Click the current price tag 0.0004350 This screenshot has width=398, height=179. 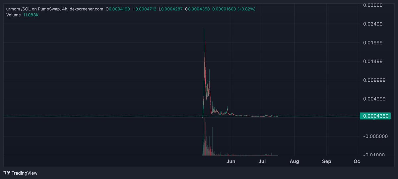pyautogui.click(x=375, y=116)
